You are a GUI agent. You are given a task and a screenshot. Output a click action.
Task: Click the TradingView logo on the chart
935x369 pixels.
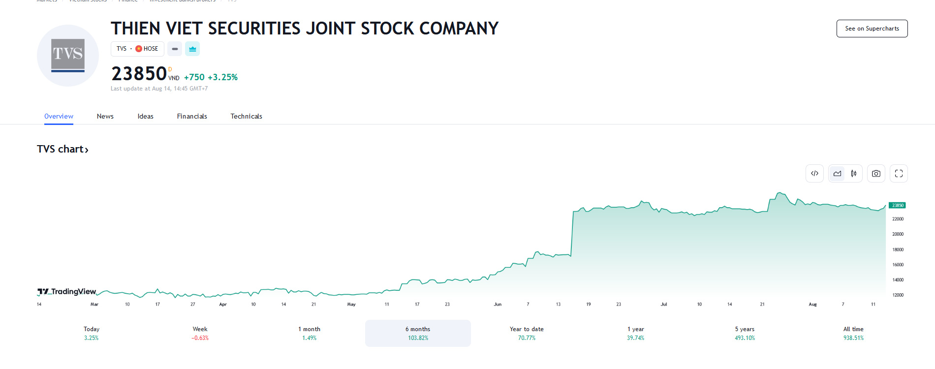[x=67, y=291]
